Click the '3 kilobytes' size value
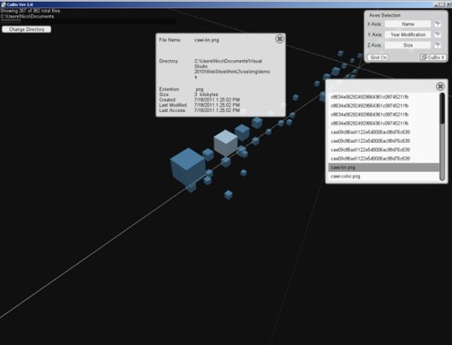 tap(206, 94)
